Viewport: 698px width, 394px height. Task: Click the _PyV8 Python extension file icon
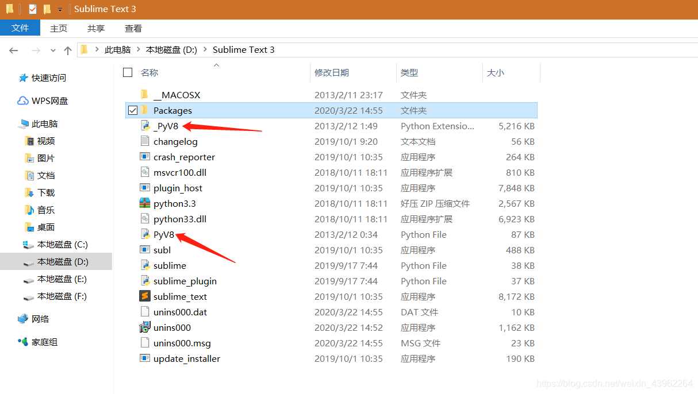click(144, 126)
